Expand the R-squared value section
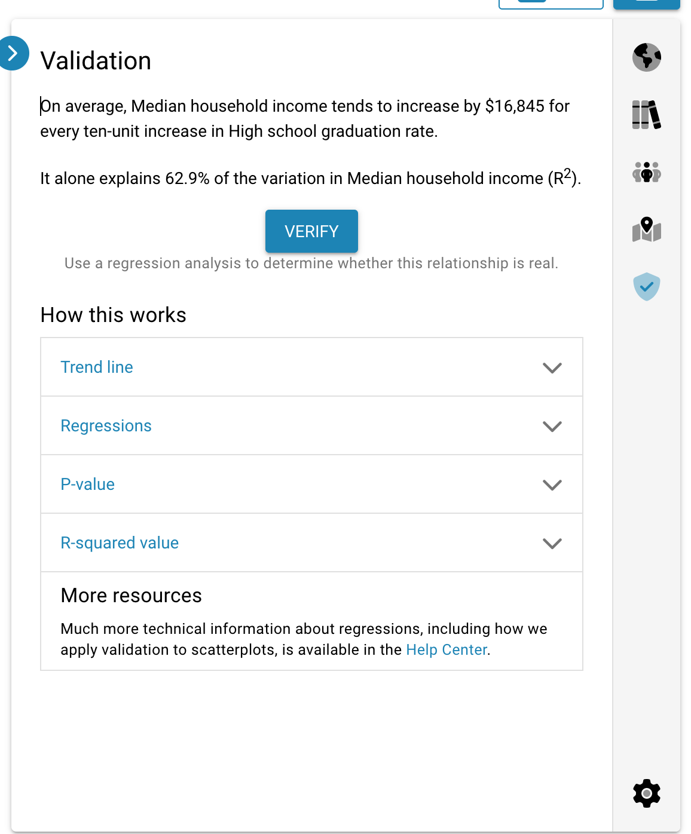The height and width of the screenshot is (834, 691). pyautogui.click(x=120, y=542)
